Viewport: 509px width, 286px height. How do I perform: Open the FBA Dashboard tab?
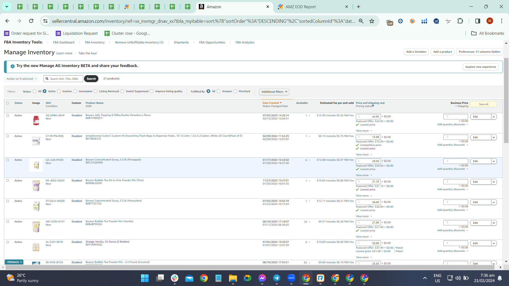pos(64,42)
